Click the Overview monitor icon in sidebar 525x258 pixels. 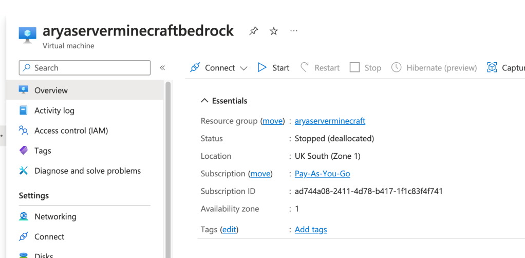coord(24,90)
